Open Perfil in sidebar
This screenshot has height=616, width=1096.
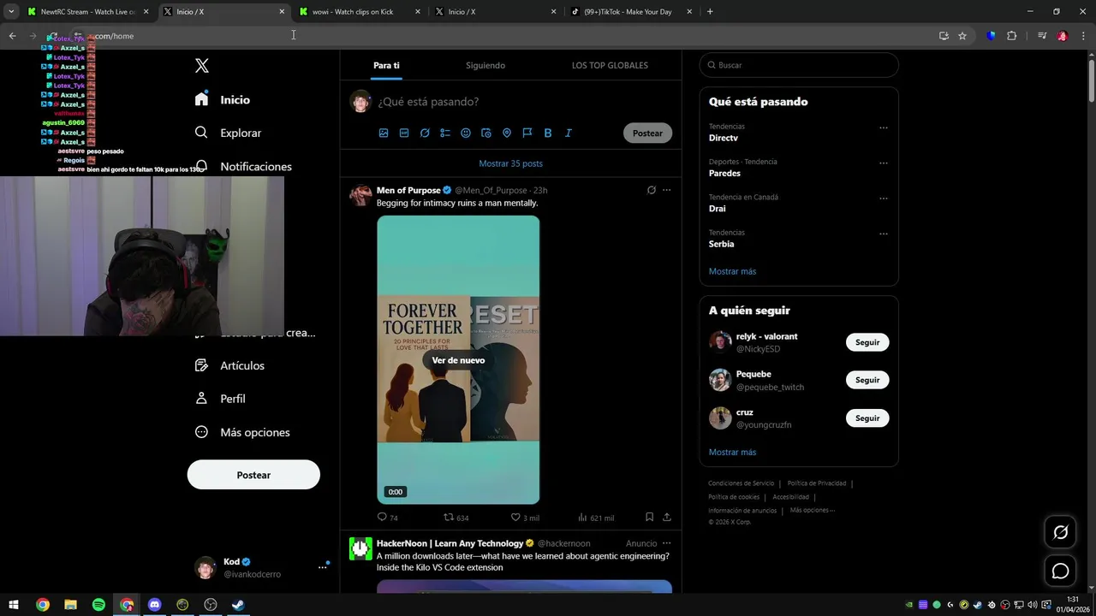pos(220,399)
